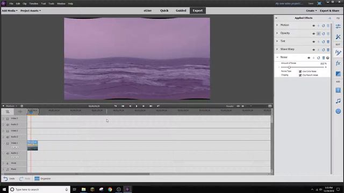The height and width of the screenshot is (193, 344).
Task: Uncheck Clip Result Values checkbox
Action: coord(300,75)
